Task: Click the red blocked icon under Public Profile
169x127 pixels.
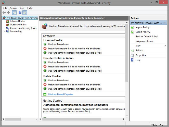Action: 45,85
